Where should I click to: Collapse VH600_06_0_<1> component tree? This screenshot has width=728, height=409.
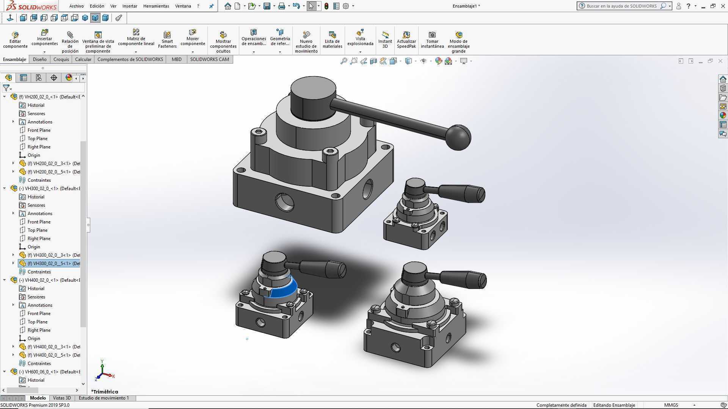pyautogui.click(x=5, y=372)
